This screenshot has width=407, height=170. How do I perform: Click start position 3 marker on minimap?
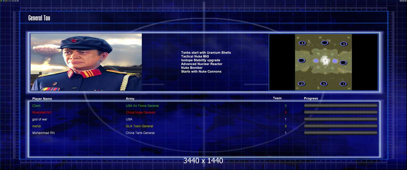coord(344,44)
